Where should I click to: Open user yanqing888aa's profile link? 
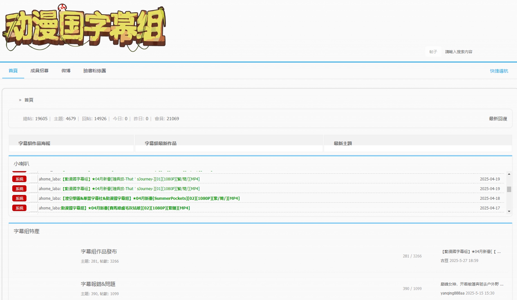(x=452, y=293)
